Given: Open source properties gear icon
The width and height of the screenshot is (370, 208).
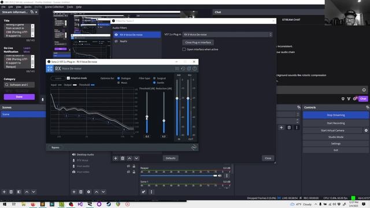Looking at the screenshot, I should (x=88, y=192).
